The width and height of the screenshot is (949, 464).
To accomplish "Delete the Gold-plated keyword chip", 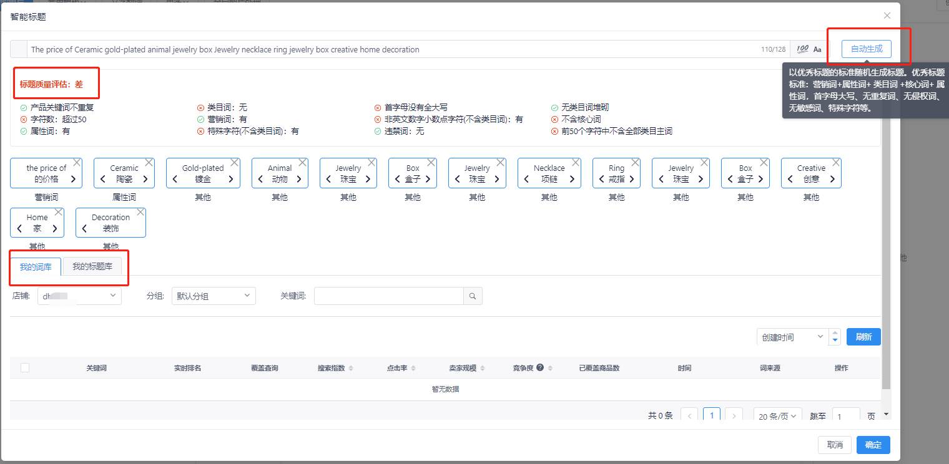I will [x=235, y=162].
